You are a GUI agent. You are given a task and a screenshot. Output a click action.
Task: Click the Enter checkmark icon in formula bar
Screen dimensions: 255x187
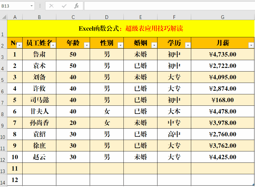(x=64, y=6)
